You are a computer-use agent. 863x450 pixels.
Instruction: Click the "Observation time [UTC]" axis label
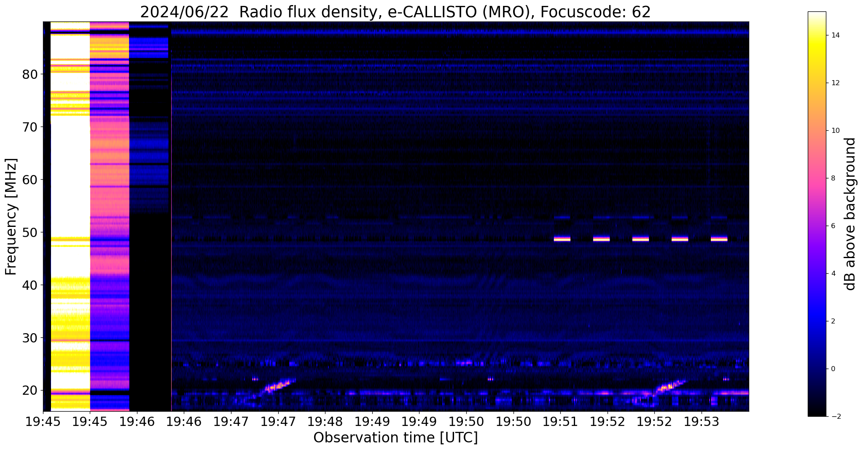pos(395,438)
